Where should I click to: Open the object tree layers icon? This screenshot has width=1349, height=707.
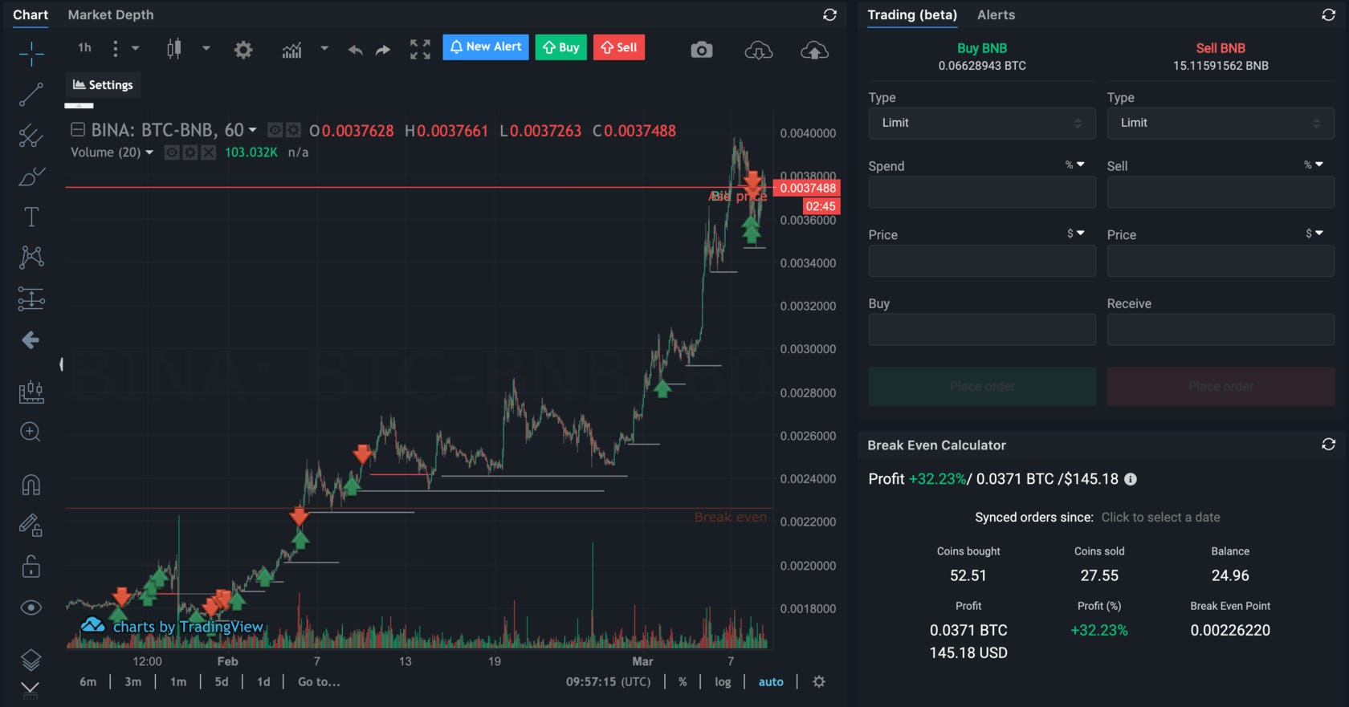pyautogui.click(x=31, y=660)
